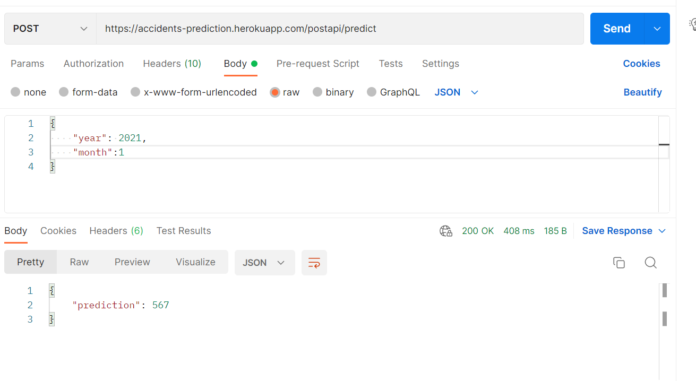This screenshot has width=696, height=381.
Task: Click line number 1 in response viewer
Action: (x=30, y=291)
